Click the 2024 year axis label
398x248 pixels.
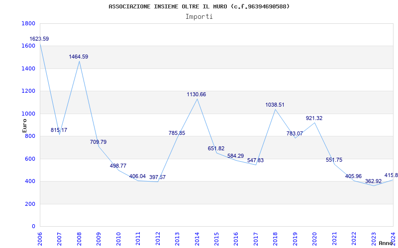tap(394, 238)
